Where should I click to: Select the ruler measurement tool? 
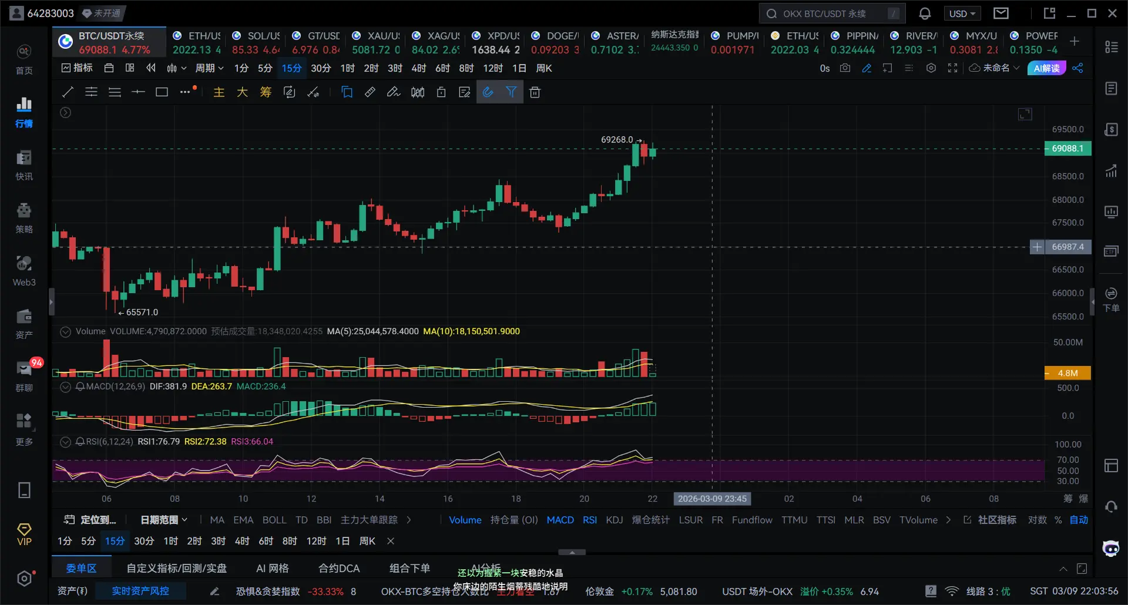370,92
